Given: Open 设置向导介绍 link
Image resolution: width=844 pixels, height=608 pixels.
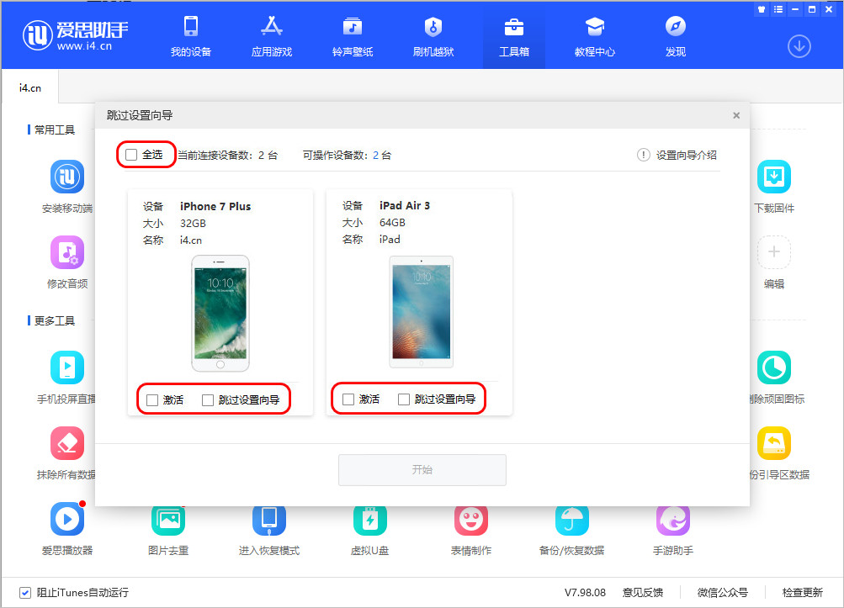Looking at the screenshot, I should coord(677,155).
